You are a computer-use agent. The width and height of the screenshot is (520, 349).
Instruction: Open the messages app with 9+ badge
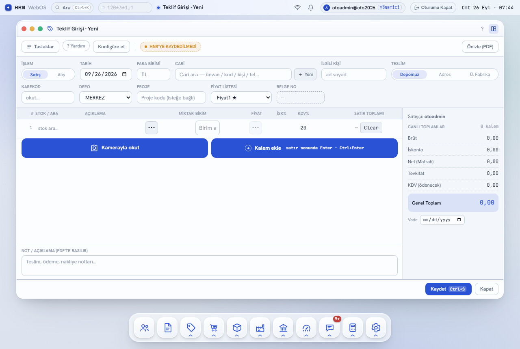click(329, 327)
